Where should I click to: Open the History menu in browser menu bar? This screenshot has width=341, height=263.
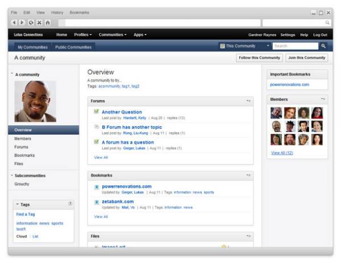57,12
